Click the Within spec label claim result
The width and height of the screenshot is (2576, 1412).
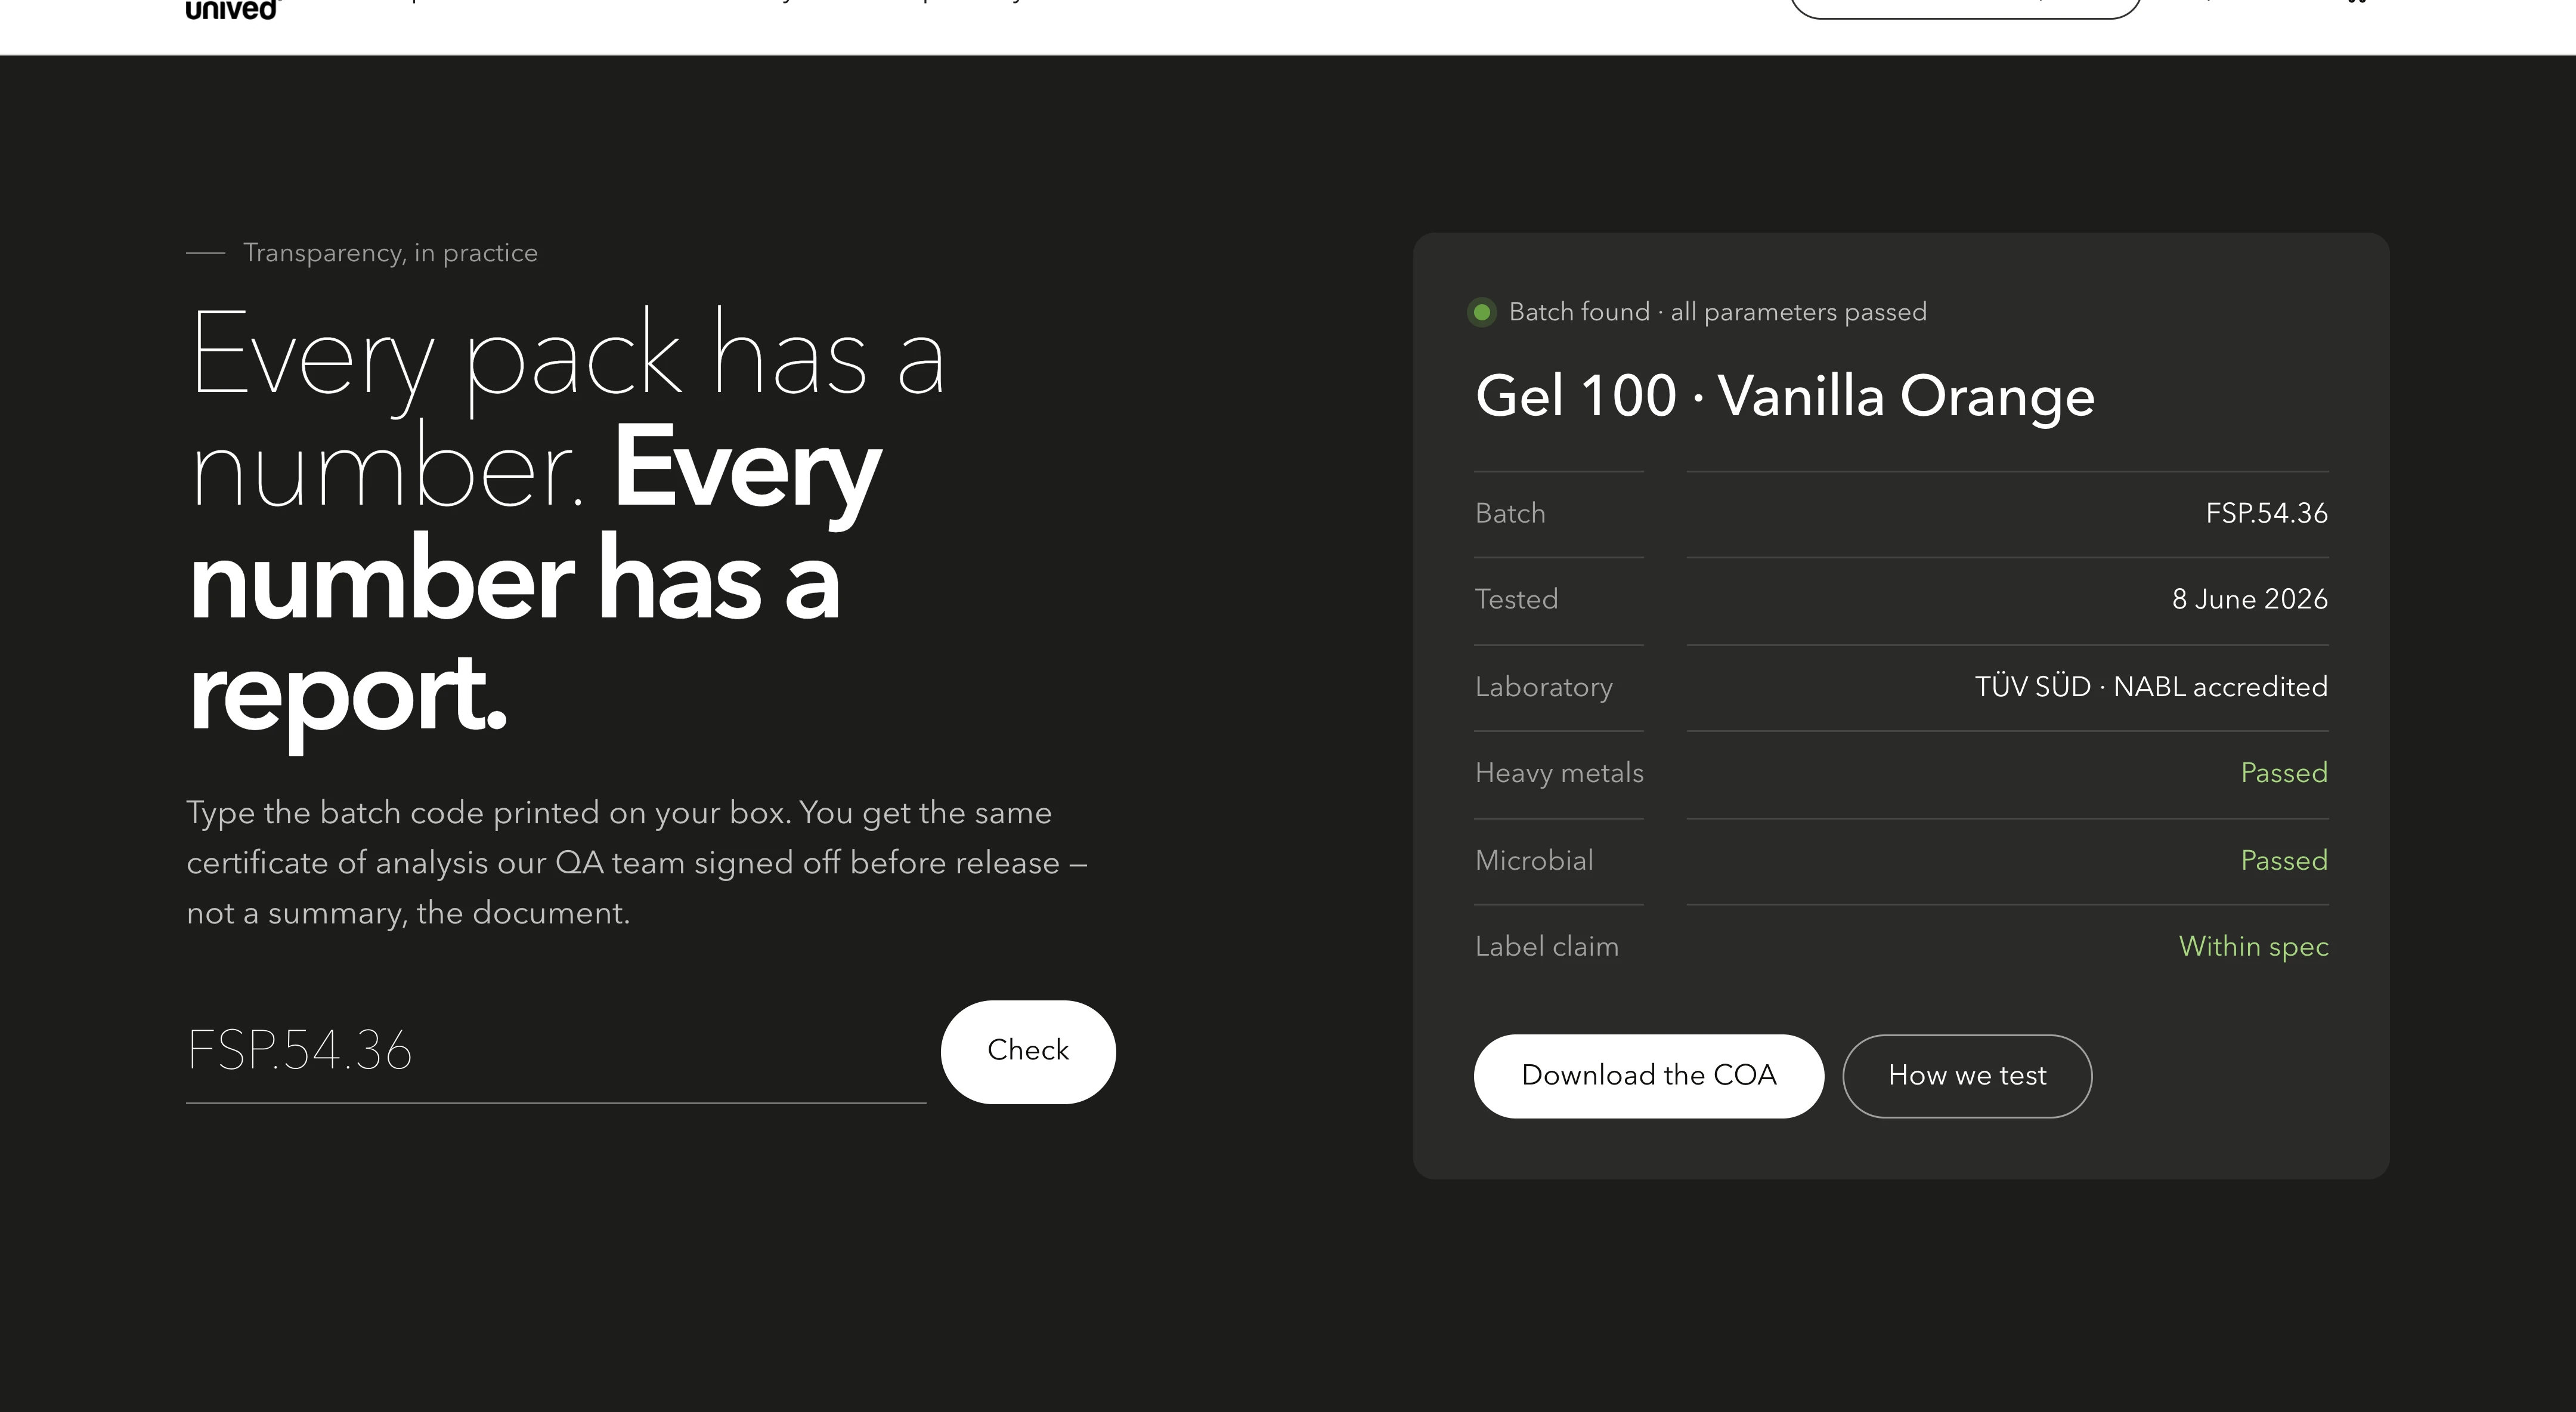pyautogui.click(x=2254, y=947)
